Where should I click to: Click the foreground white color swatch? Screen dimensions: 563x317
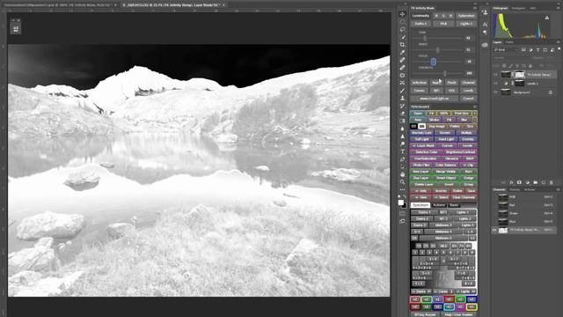pyautogui.click(x=401, y=203)
